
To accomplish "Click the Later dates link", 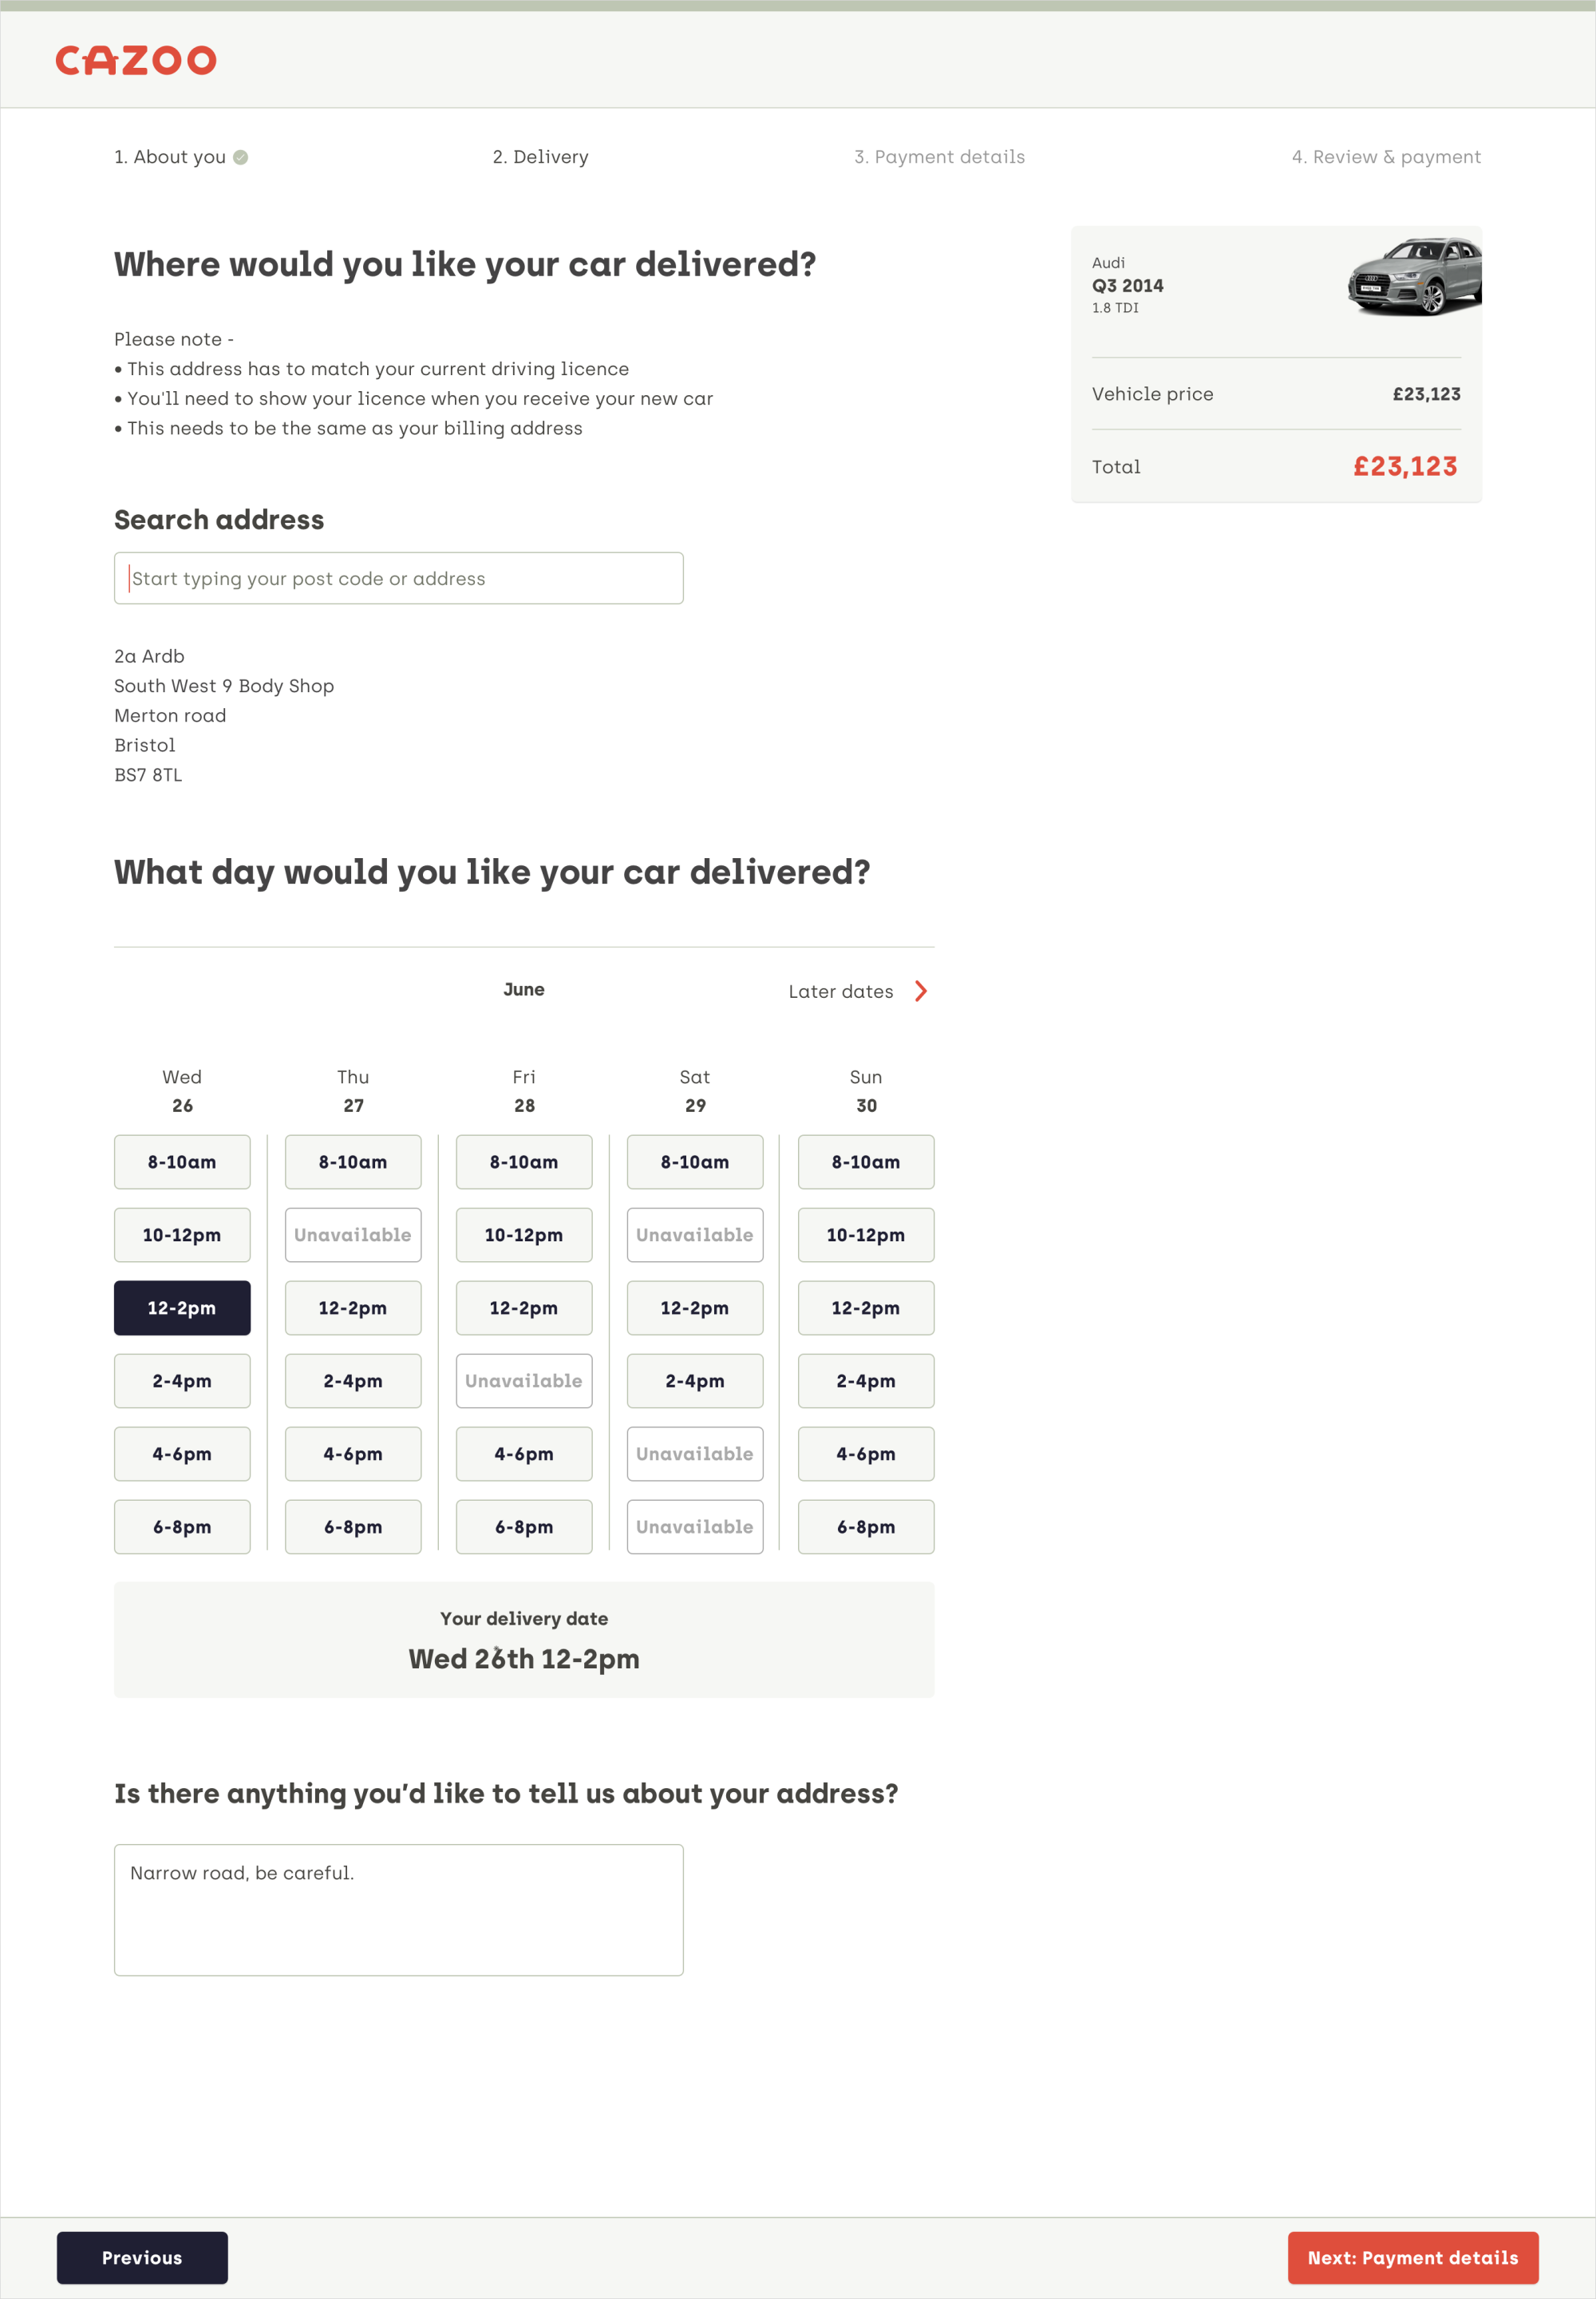I will pyautogui.click(x=841, y=991).
